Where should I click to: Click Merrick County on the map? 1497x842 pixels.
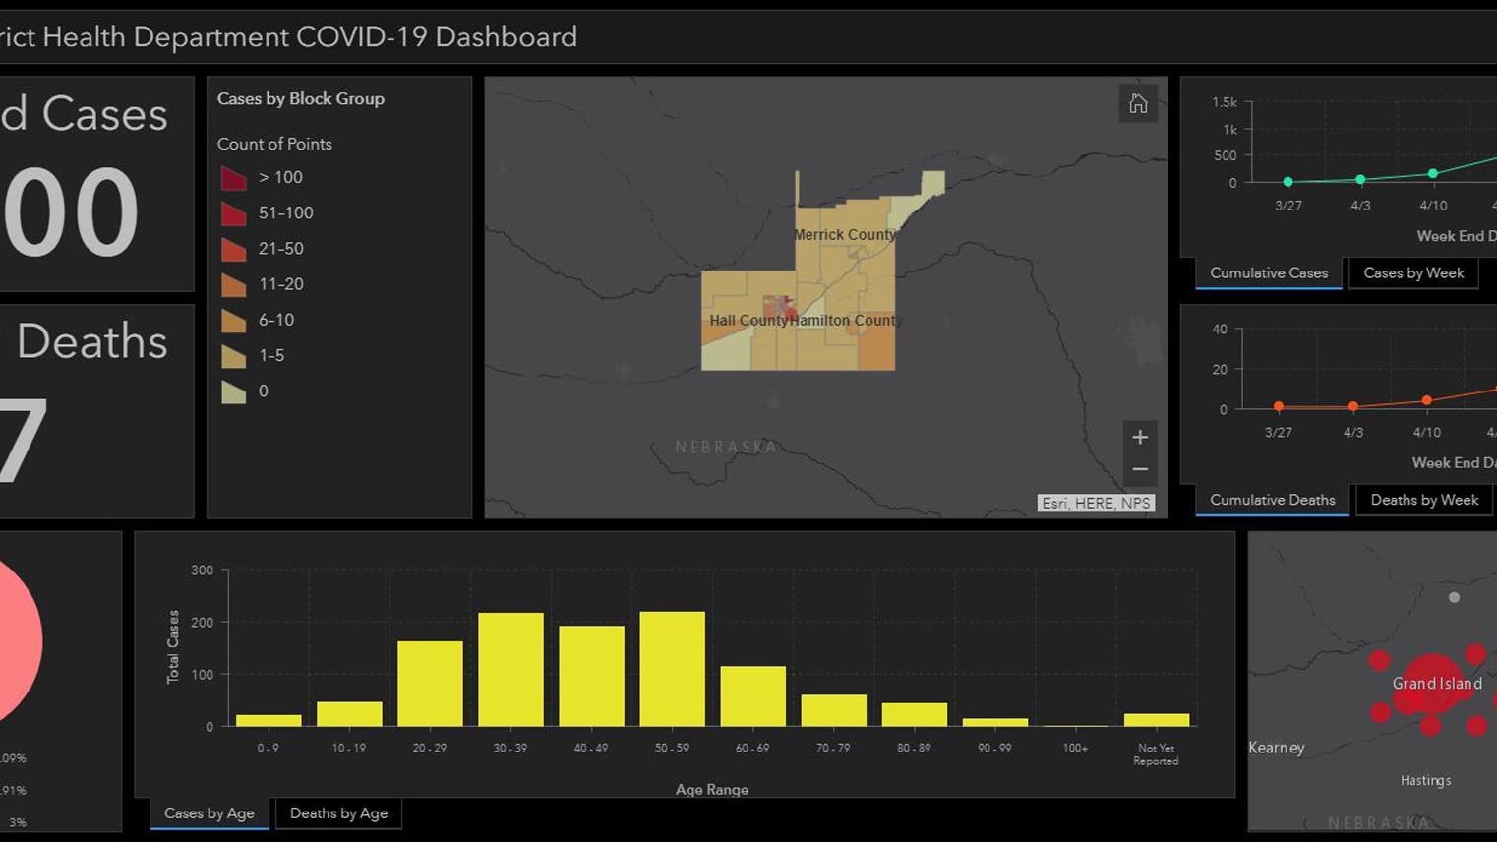point(844,235)
